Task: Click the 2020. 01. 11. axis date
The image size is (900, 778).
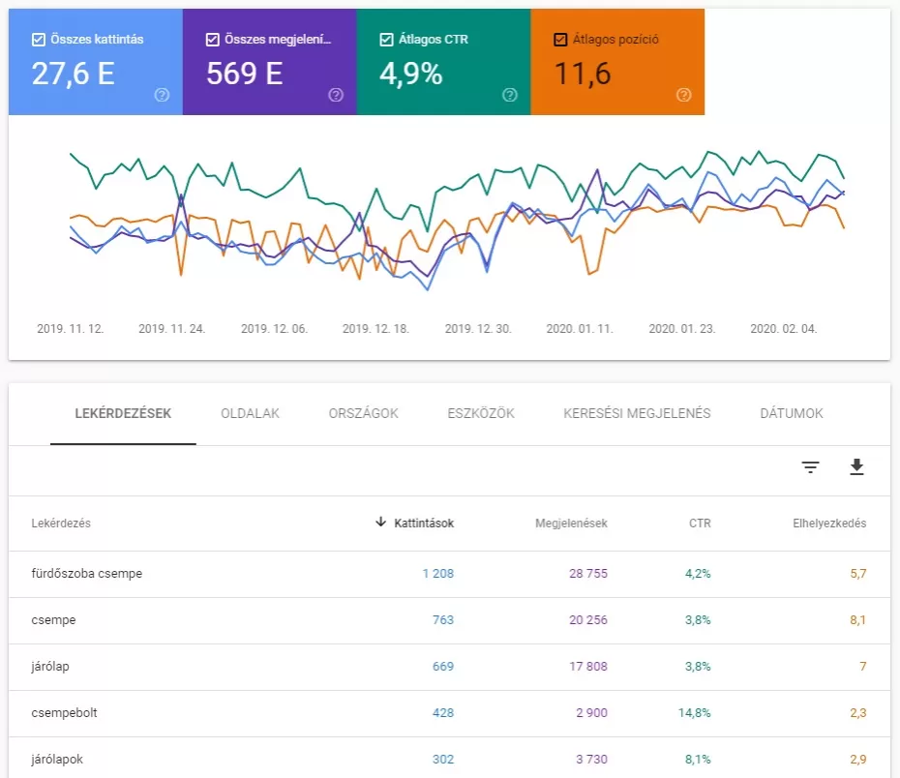Action: click(579, 329)
